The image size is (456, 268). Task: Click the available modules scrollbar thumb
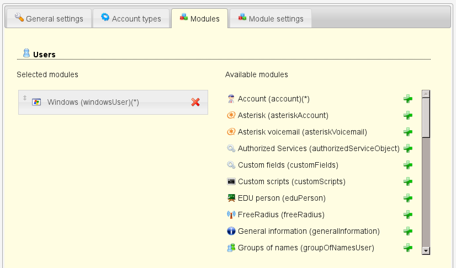pos(426,117)
